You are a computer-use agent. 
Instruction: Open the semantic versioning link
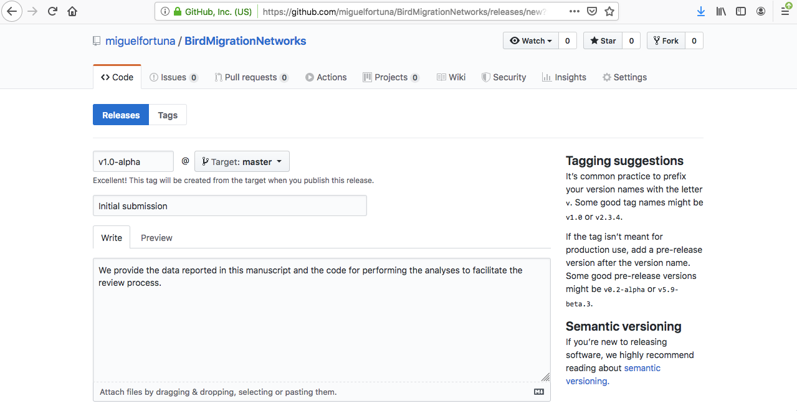[x=613, y=374]
